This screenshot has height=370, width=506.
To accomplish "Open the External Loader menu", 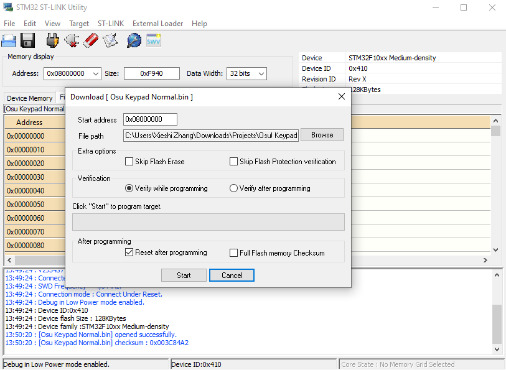I will [158, 24].
